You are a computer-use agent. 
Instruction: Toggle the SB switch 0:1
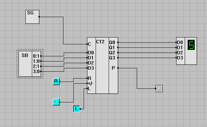pos(37,56)
